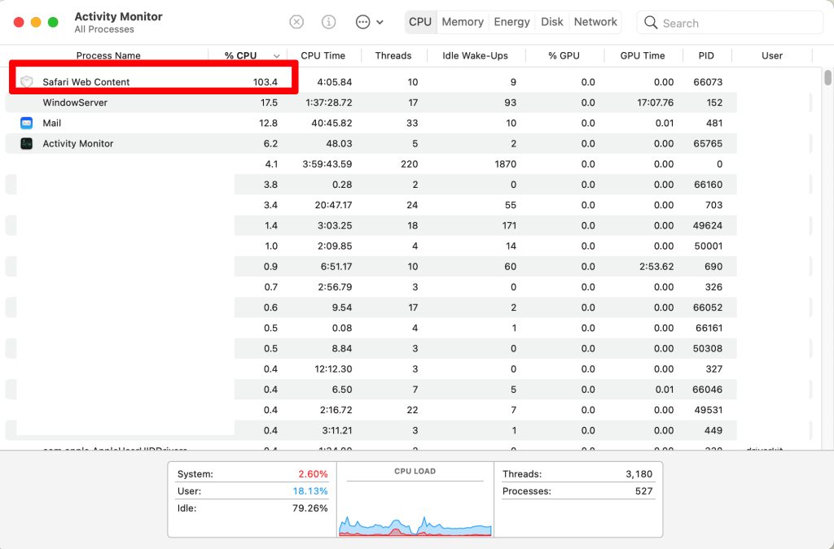Click PID 66046
834x549 pixels.
click(708, 390)
